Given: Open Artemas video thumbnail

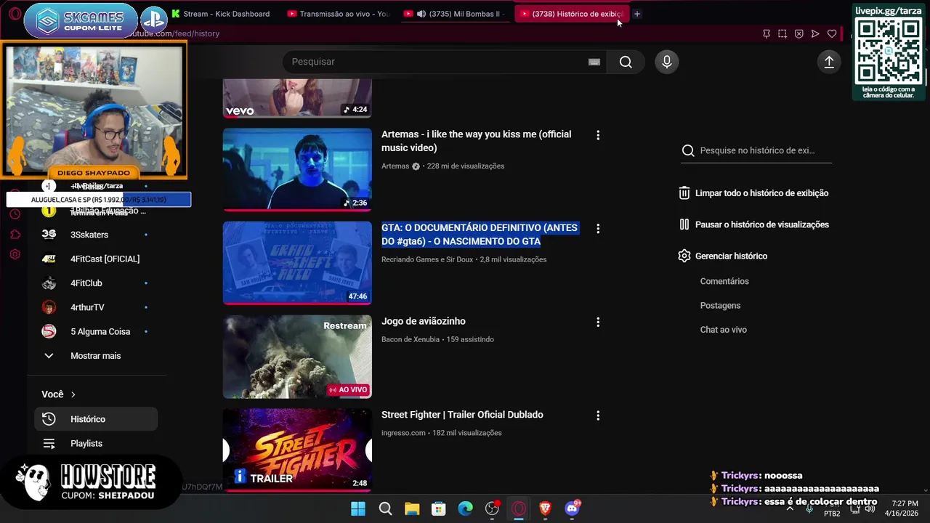Looking at the screenshot, I should pos(297,170).
